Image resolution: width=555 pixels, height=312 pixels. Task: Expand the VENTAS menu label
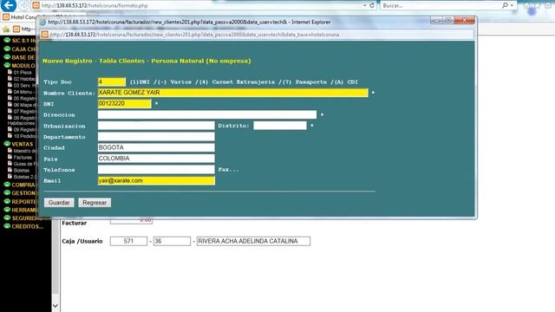point(22,144)
